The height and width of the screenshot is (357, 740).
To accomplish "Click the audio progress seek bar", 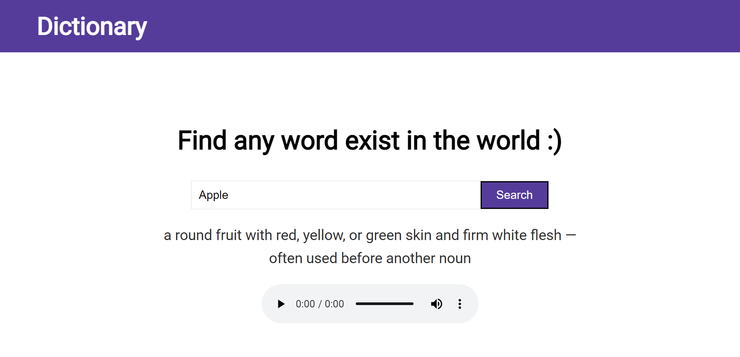I will point(384,304).
